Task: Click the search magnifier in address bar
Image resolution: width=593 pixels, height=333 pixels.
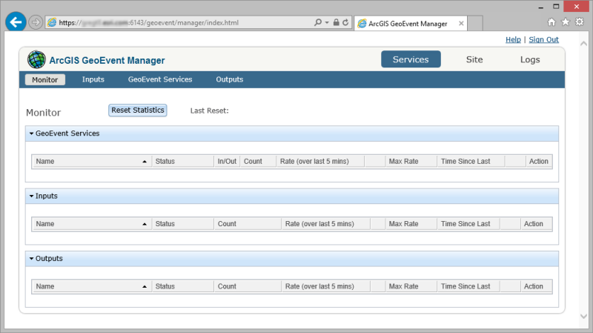Action: point(317,23)
